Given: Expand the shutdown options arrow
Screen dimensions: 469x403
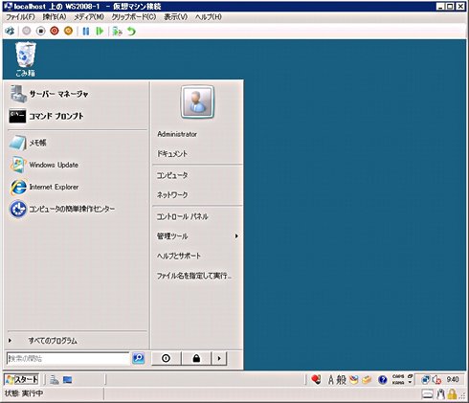Looking at the screenshot, I should coord(219,358).
